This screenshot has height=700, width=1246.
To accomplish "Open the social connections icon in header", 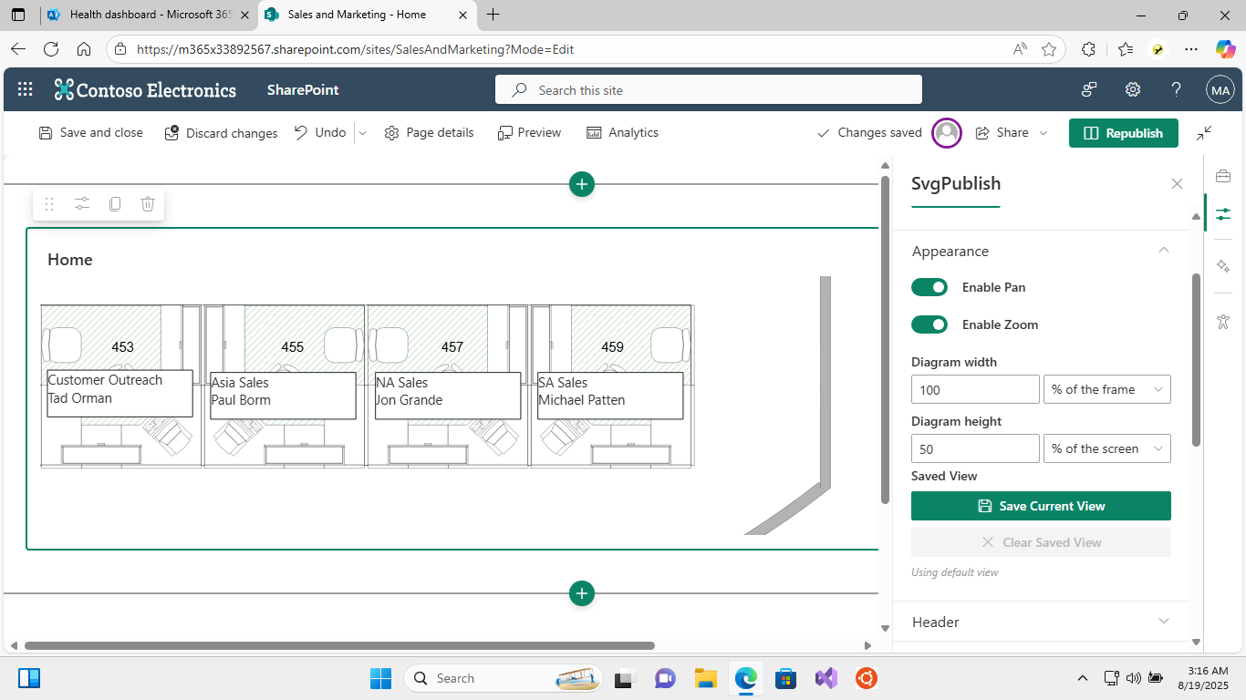I will pos(1089,89).
